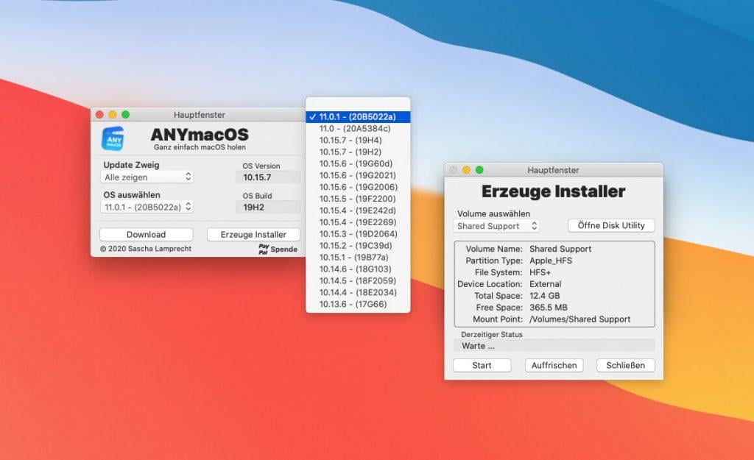Click the OS Version field showing 10.15.7
The height and width of the screenshot is (460, 754).
(x=268, y=177)
